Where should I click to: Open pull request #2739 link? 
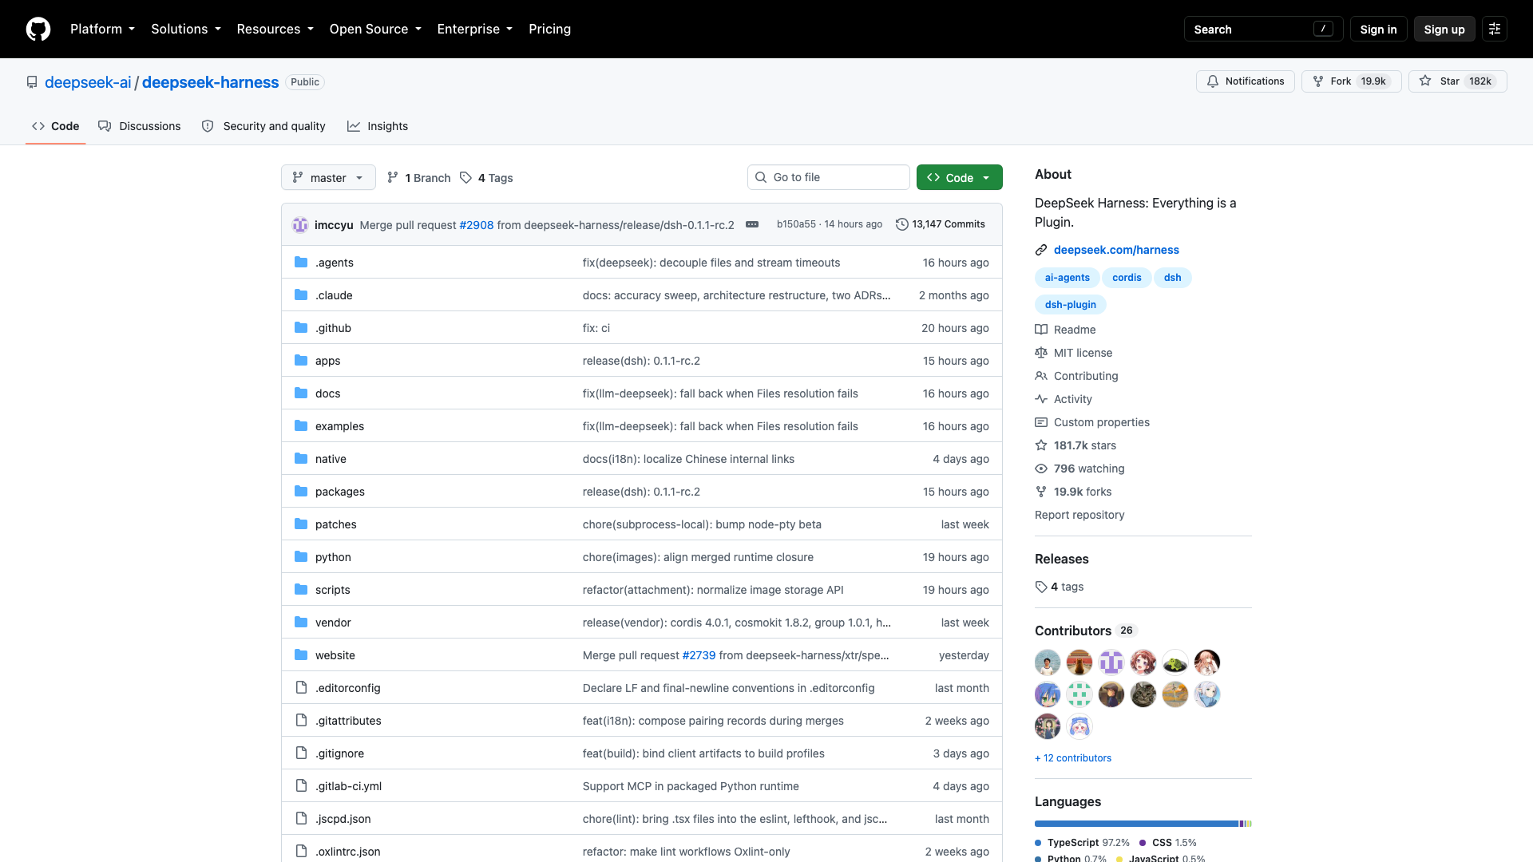point(699,655)
